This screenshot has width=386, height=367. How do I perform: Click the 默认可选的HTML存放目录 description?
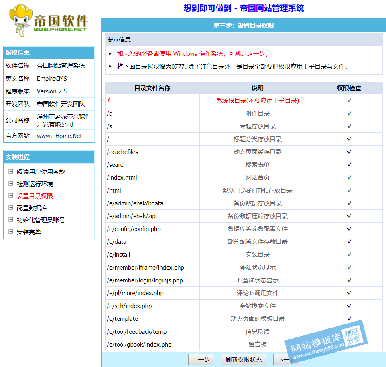pyautogui.click(x=258, y=190)
